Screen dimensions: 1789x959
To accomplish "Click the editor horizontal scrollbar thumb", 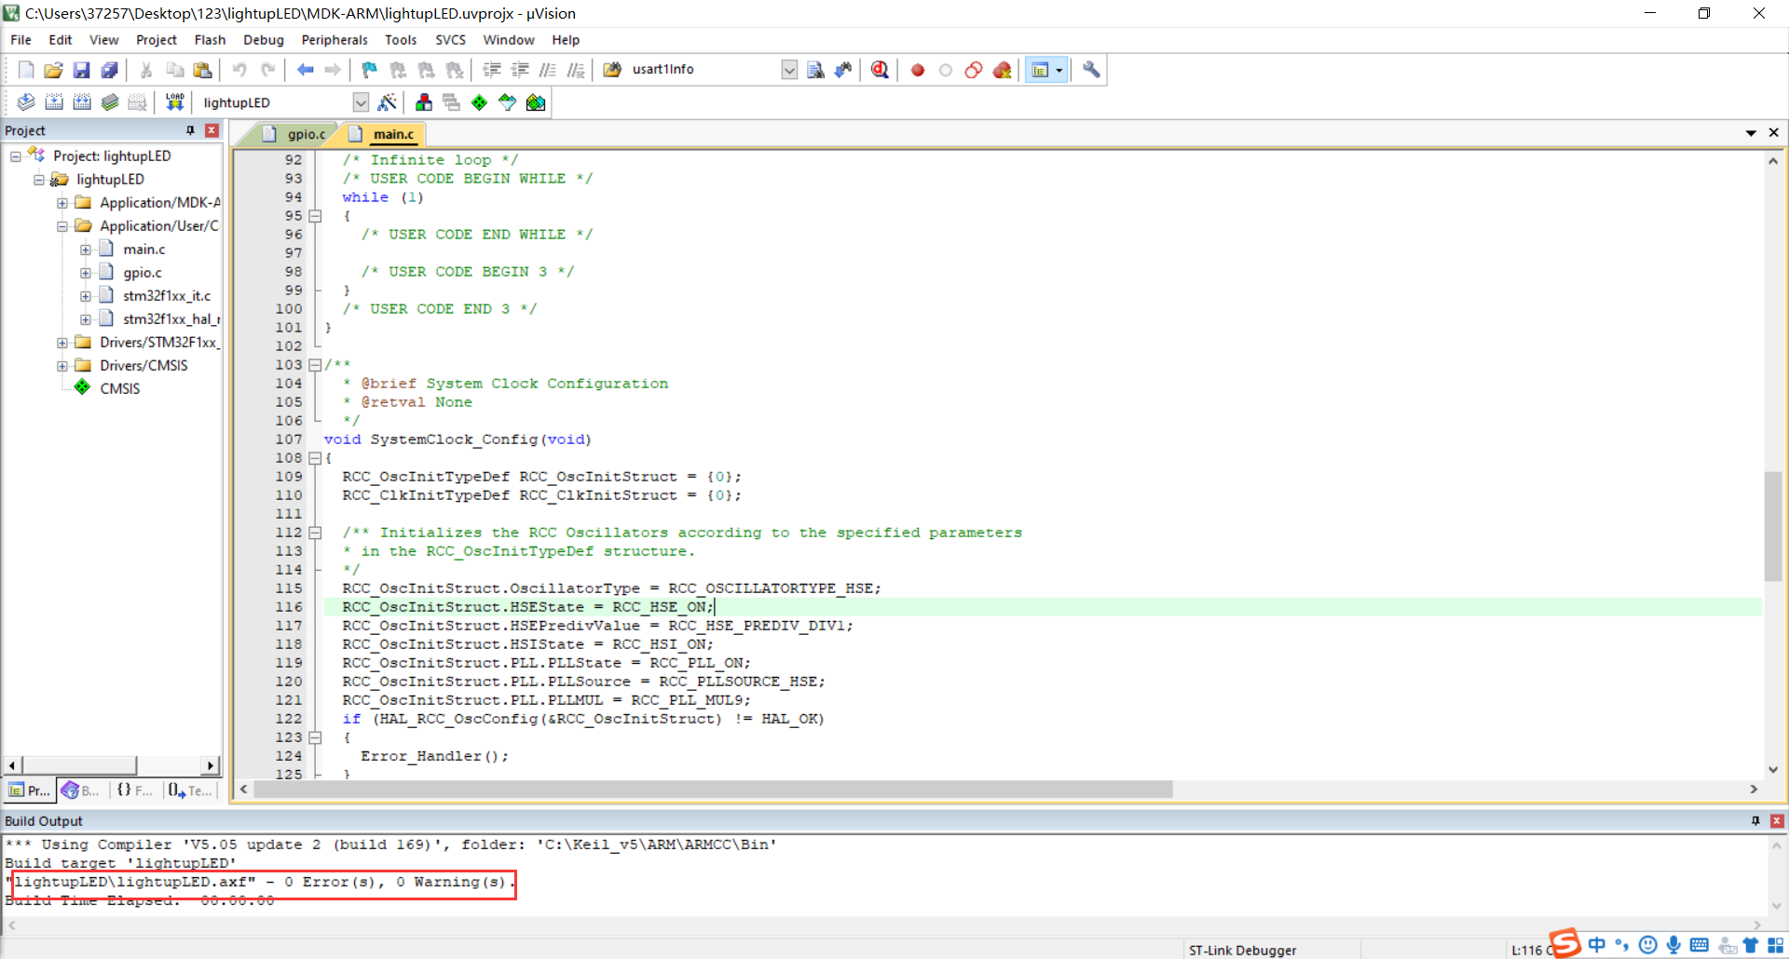I will (x=713, y=790).
